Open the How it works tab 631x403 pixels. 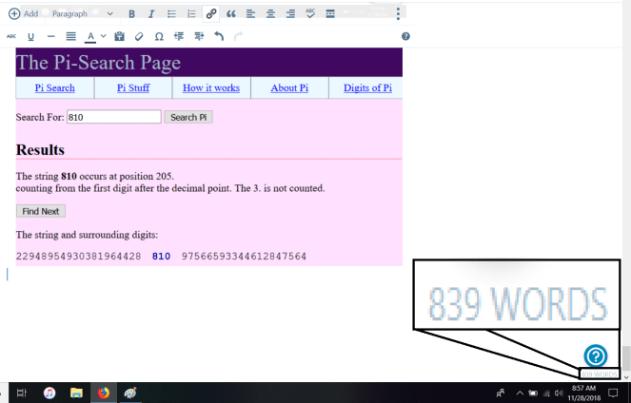(211, 87)
